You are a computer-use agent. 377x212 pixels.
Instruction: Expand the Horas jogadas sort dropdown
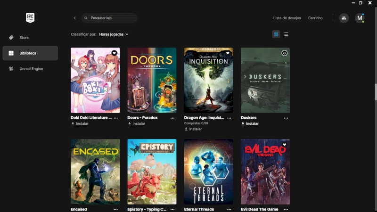114,34
